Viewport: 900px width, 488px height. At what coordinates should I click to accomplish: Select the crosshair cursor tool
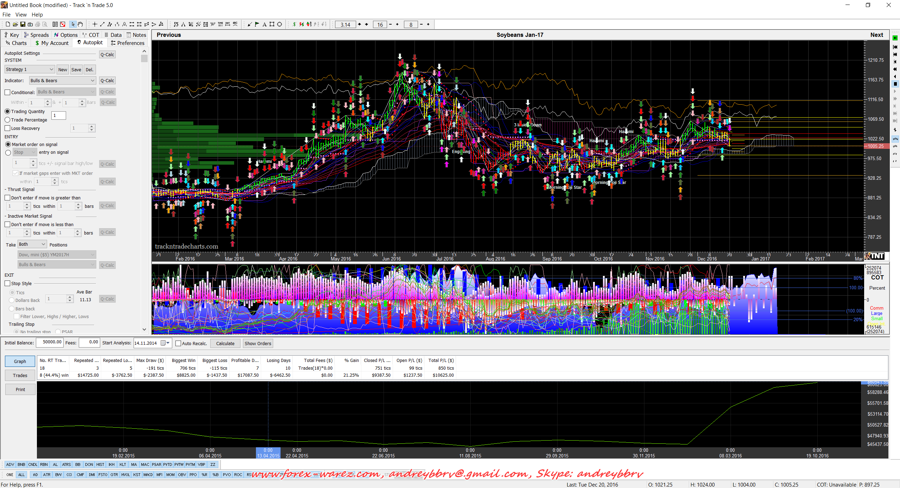point(95,24)
